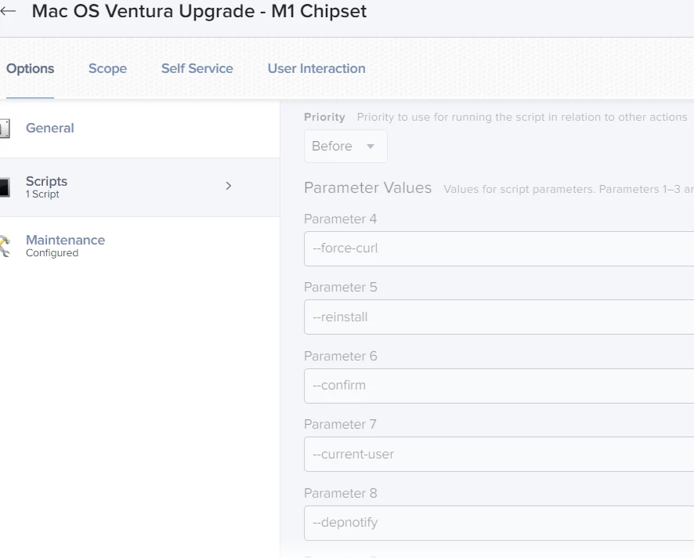This screenshot has height=558, width=694.
Task: Open the Self Service tab
Action: (197, 69)
